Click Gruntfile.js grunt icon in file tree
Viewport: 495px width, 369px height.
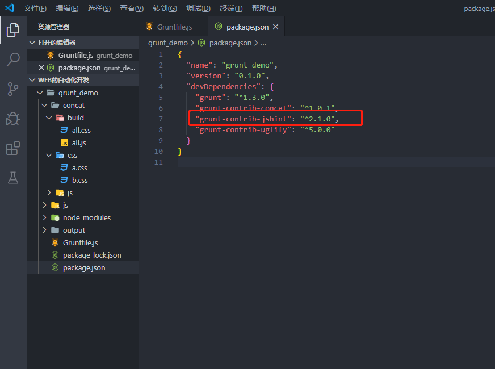point(55,242)
